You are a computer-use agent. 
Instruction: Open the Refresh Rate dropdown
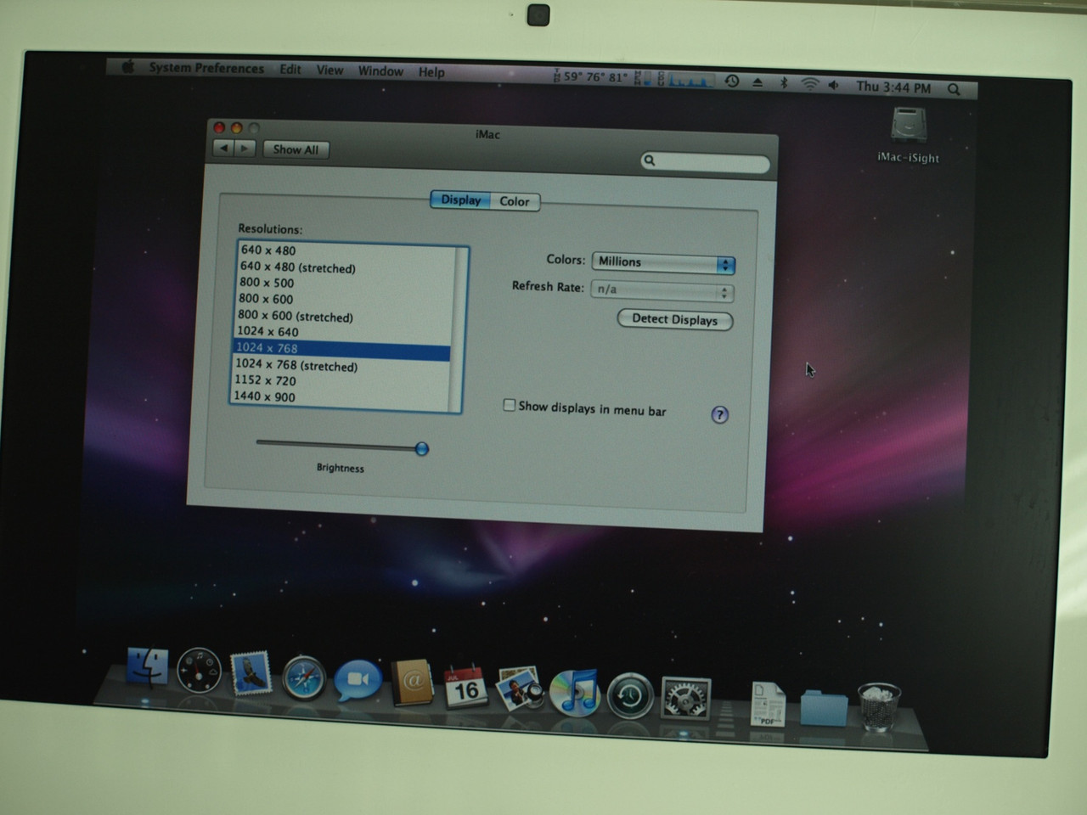662,290
